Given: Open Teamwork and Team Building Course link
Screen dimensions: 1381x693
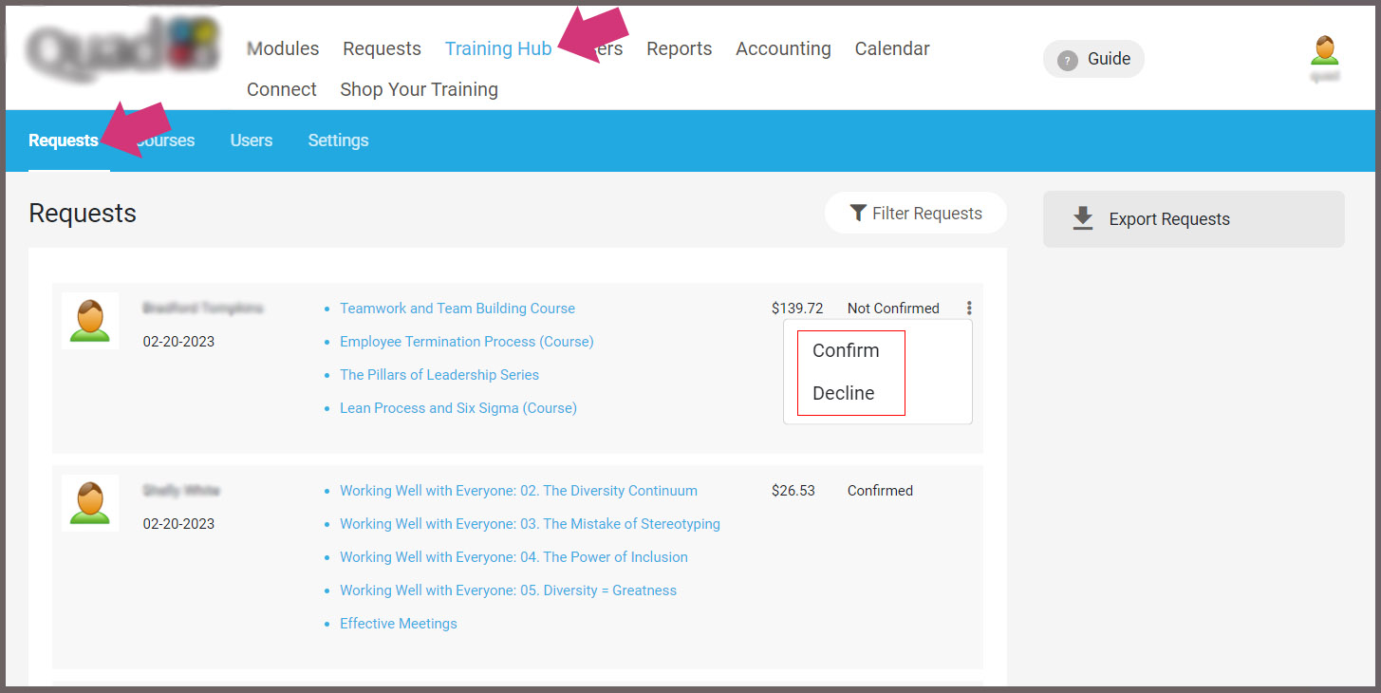Looking at the screenshot, I should click(457, 309).
